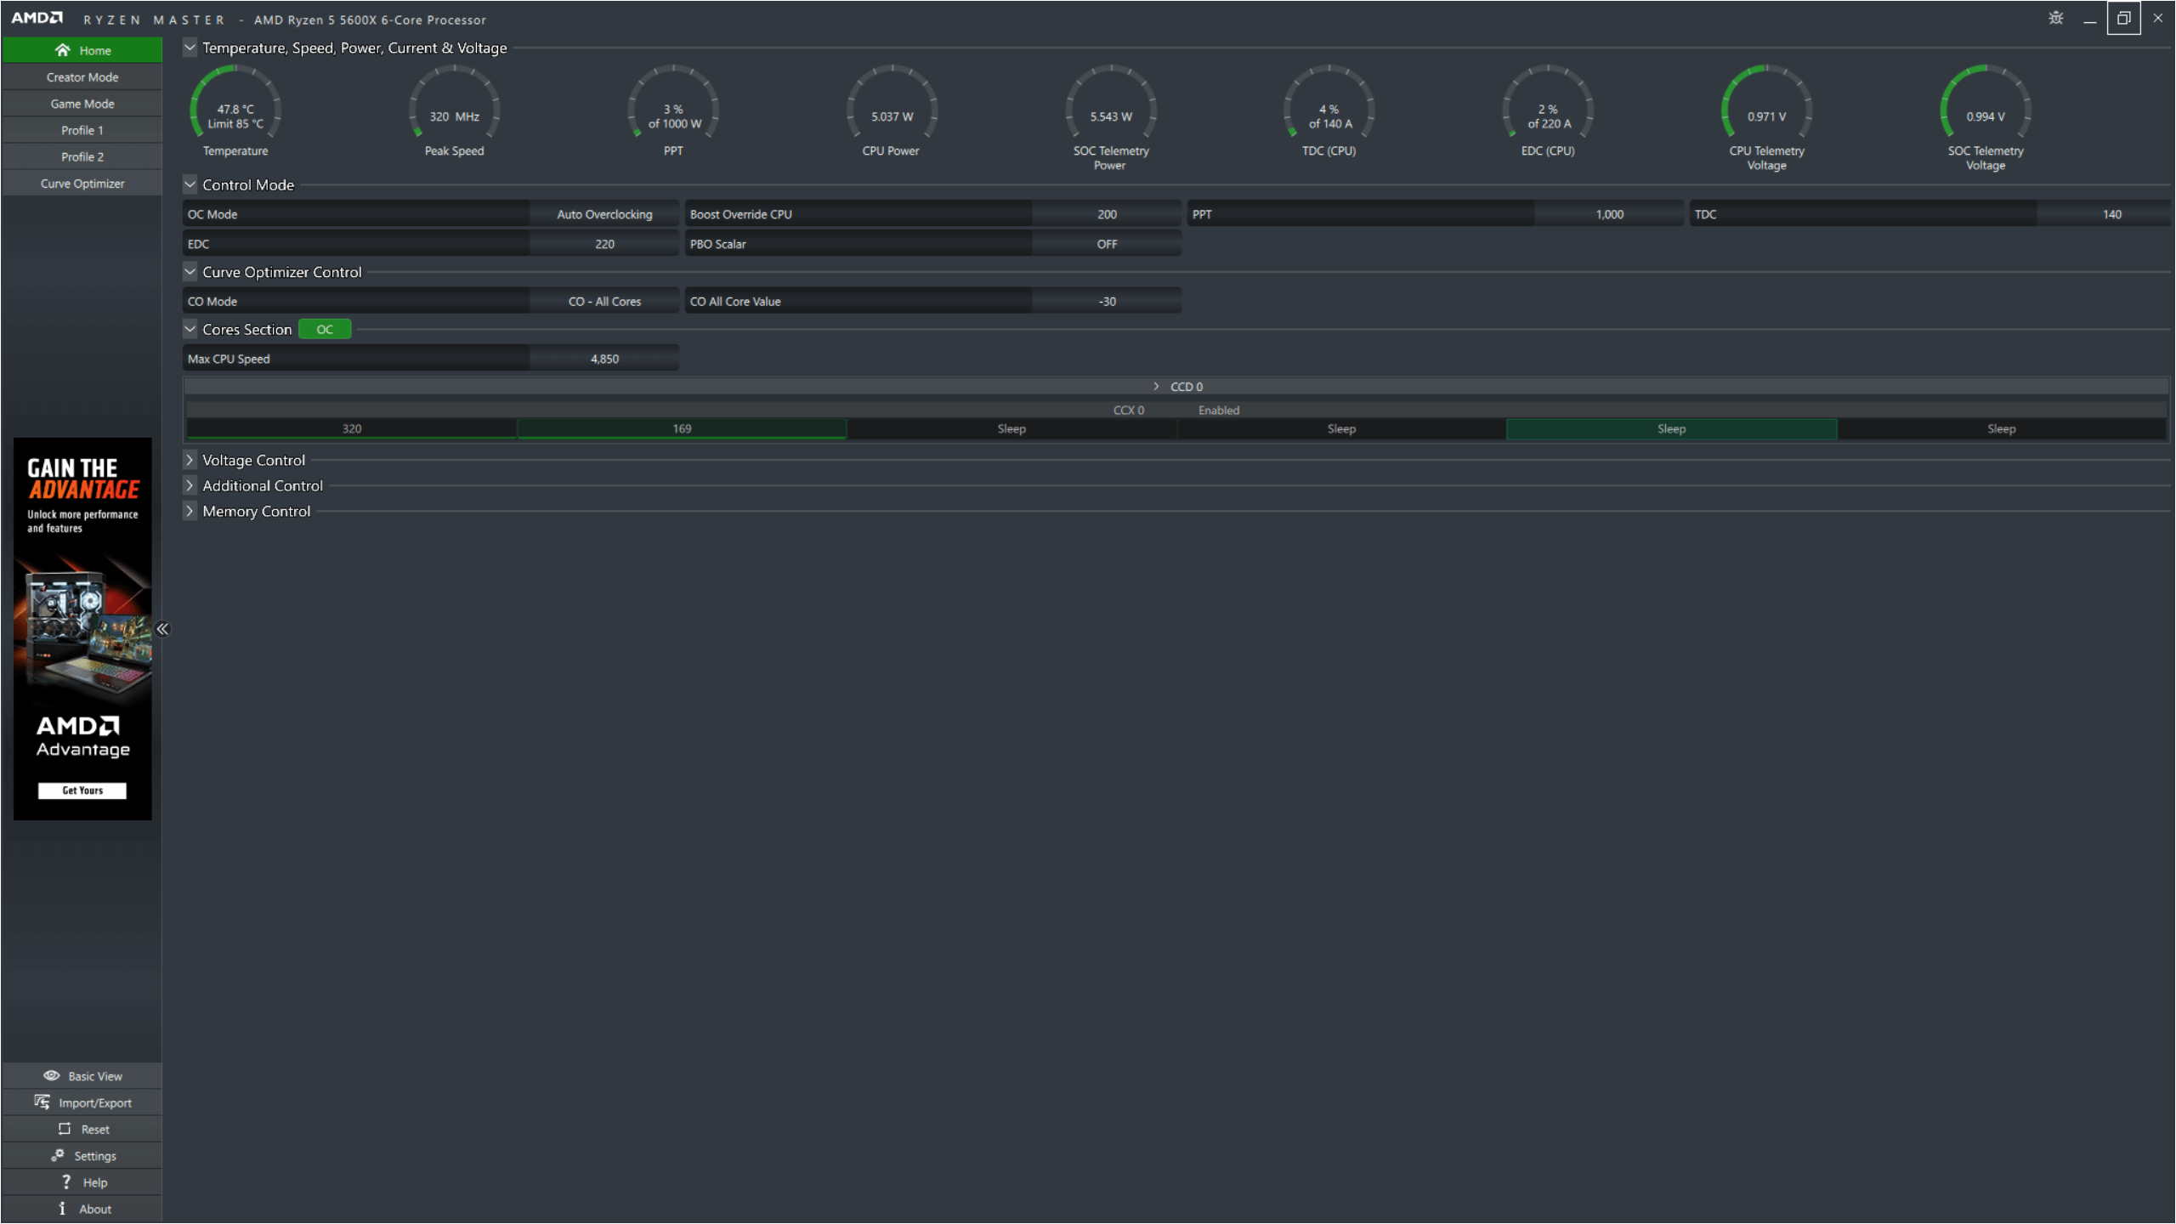Collapse Temperature, Speed, Power section
The width and height of the screenshot is (2176, 1224).
[190, 48]
